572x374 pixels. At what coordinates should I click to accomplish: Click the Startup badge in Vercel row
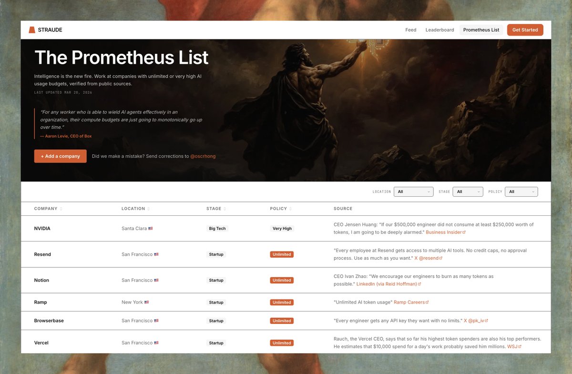tap(216, 343)
